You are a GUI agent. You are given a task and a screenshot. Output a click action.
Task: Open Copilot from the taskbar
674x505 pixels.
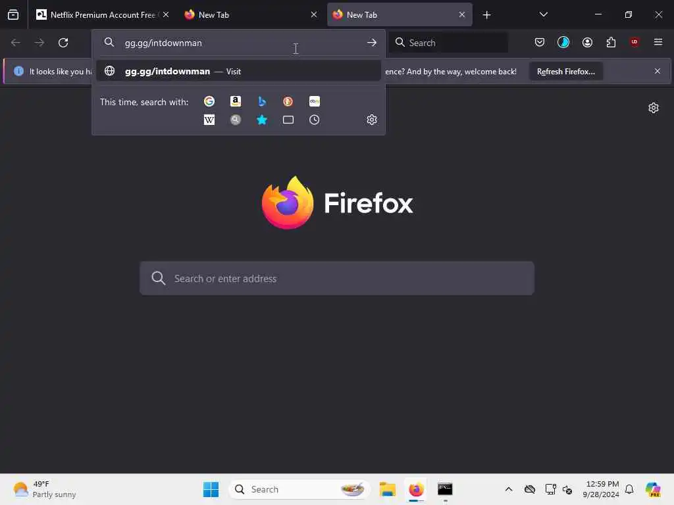pos(653,489)
